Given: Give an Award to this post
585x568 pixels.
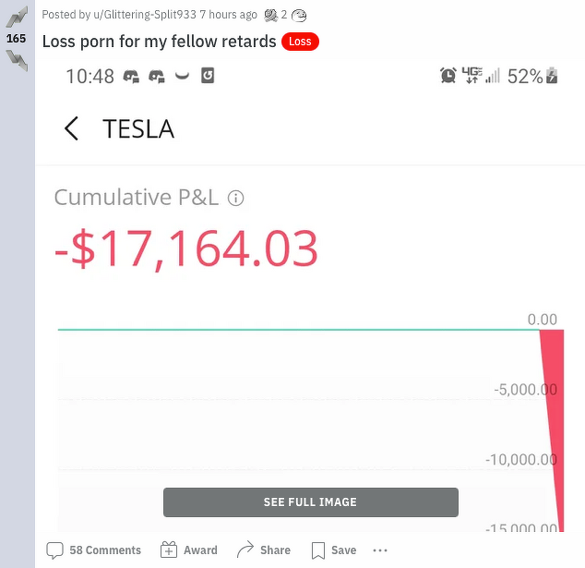Looking at the screenshot, I should coord(189,550).
